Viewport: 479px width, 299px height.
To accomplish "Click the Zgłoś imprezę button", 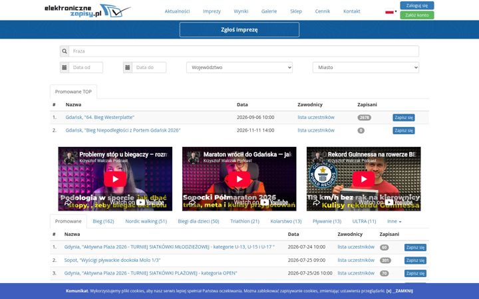I will click(239, 30).
